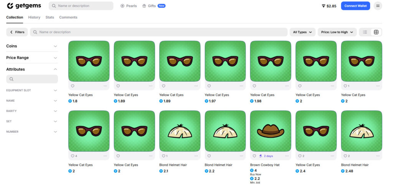Open the Price: Low to High sort dropdown
Screen dimensions: 393x188
(x=337, y=32)
